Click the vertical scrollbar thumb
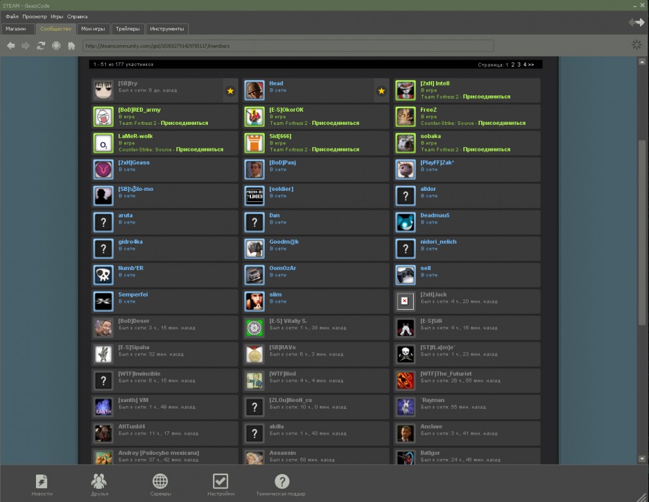This screenshot has height=502, width=649. click(642, 233)
